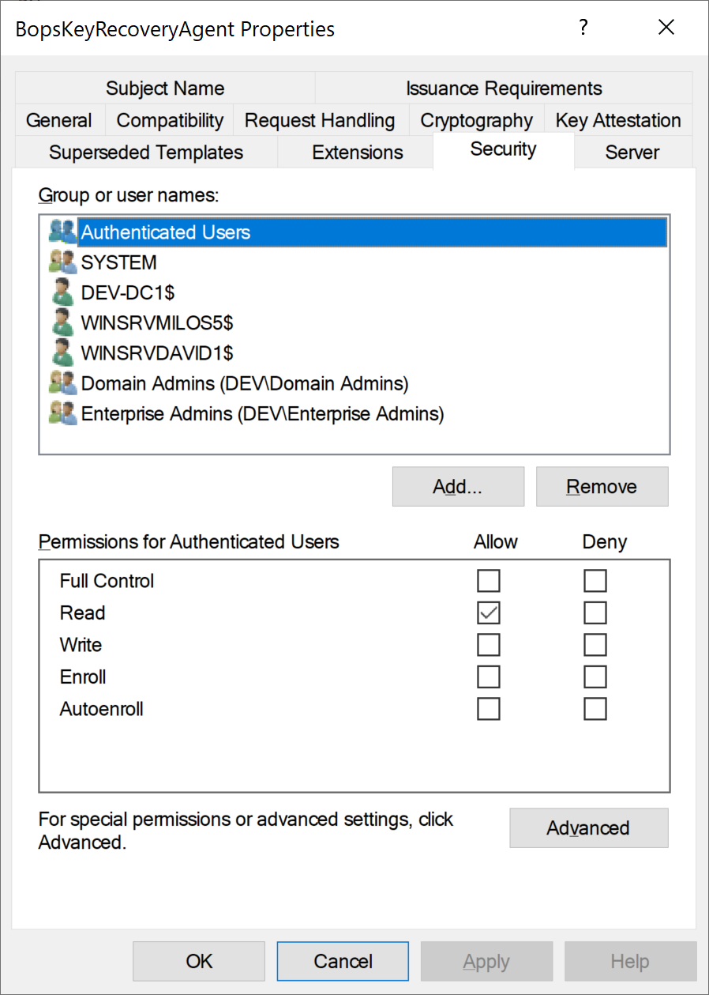Click the title bar help question mark

tap(583, 28)
